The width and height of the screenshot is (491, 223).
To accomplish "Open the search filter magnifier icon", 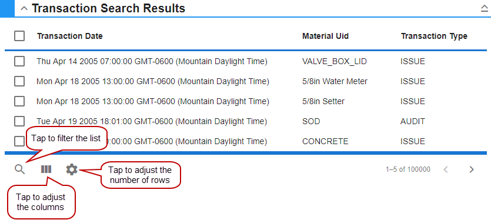I will click(x=20, y=170).
